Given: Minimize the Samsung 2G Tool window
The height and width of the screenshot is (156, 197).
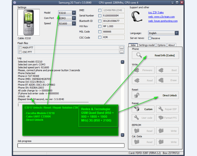Looking at the screenshot, I should point(173,3).
